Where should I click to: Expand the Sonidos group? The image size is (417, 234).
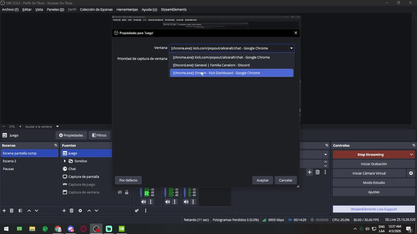click(x=65, y=161)
